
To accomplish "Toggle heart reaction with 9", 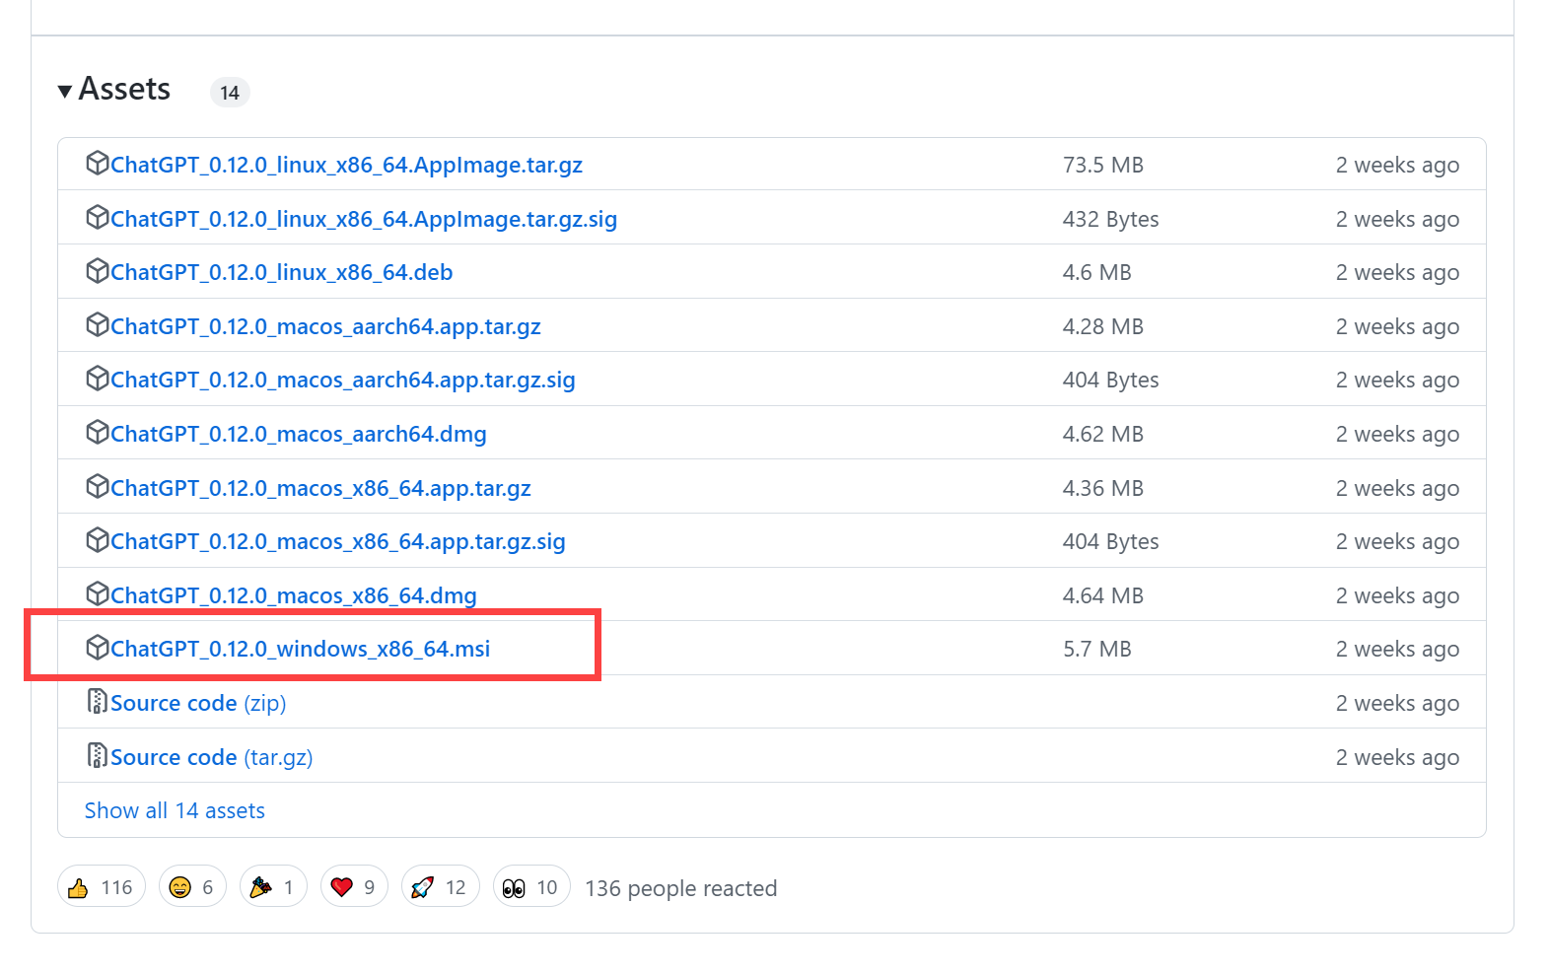I will [354, 887].
